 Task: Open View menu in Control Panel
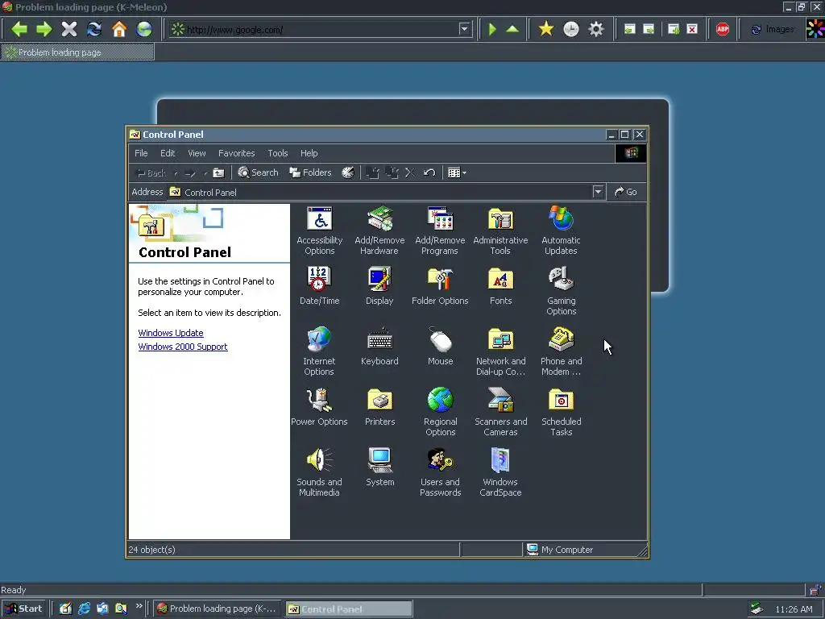(x=197, y=153)
